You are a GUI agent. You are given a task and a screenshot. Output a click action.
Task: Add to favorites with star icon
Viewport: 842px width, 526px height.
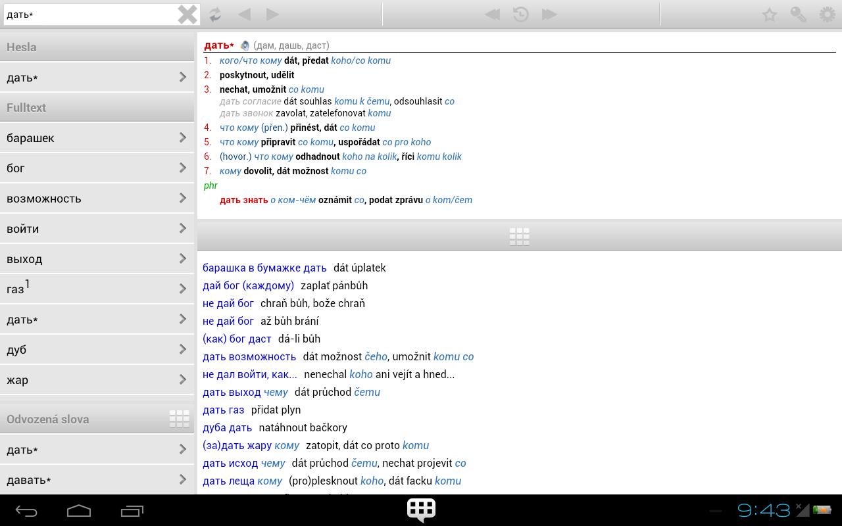pyautogui.click(x=769, y=14)
